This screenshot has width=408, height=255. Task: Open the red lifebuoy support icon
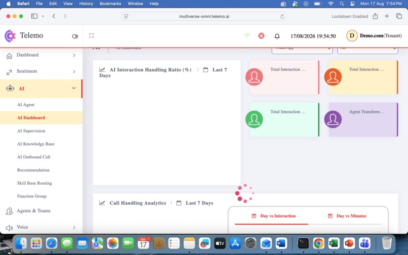(261, 35)
